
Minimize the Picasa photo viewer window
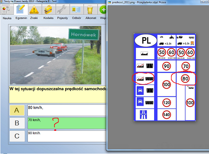pyautogui.click(x=204, y=2)
